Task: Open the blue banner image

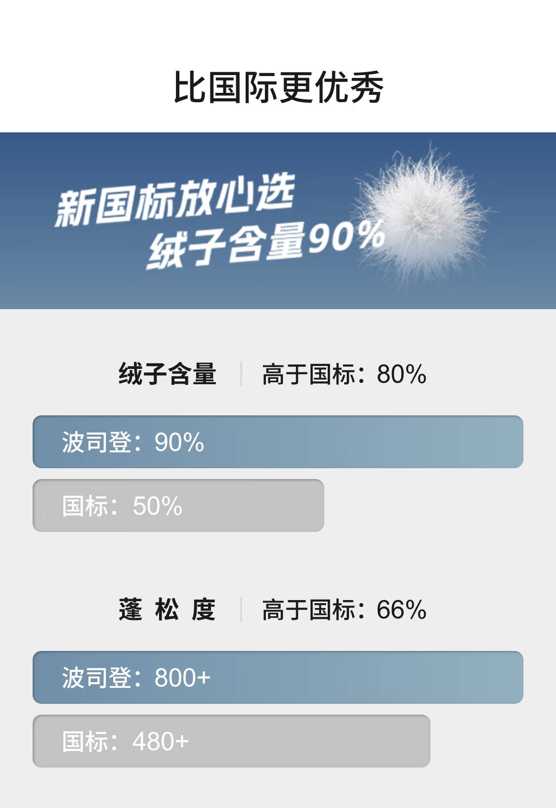Action: point(278,221)
